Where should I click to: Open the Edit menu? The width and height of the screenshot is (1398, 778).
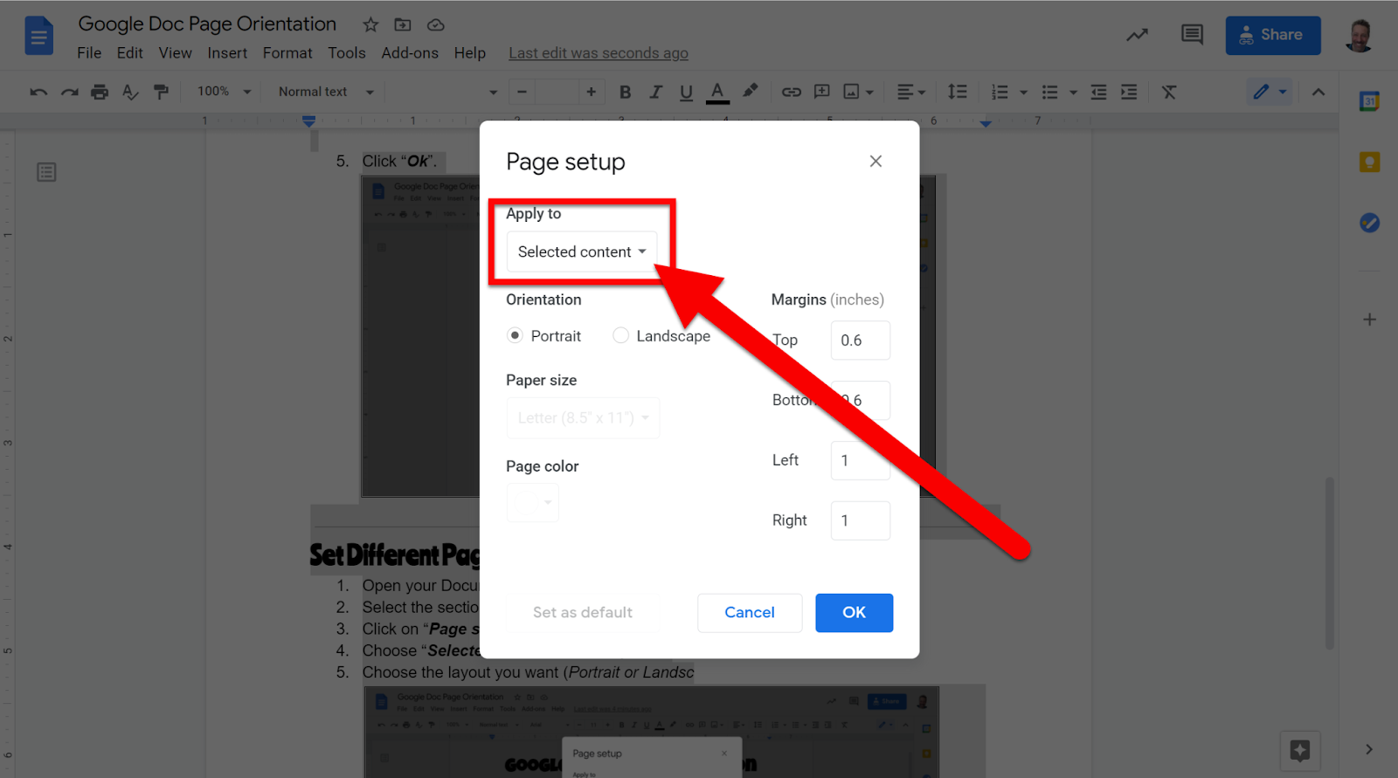pos(129,53)
